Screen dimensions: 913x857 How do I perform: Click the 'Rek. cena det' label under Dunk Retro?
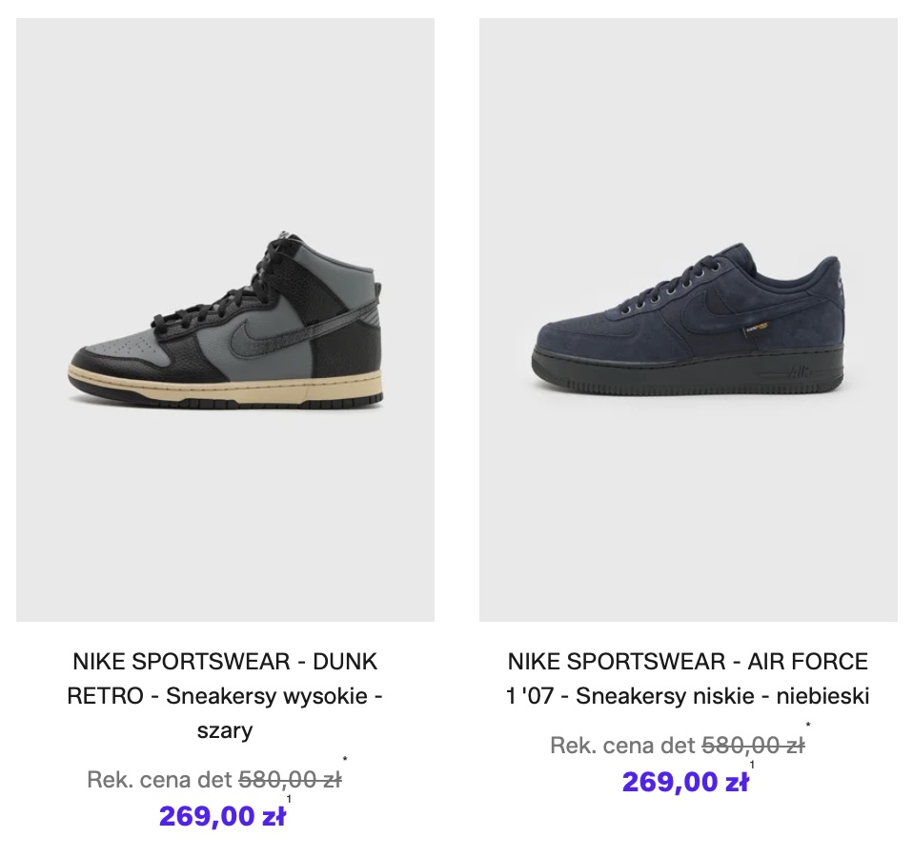click(159, 781)
